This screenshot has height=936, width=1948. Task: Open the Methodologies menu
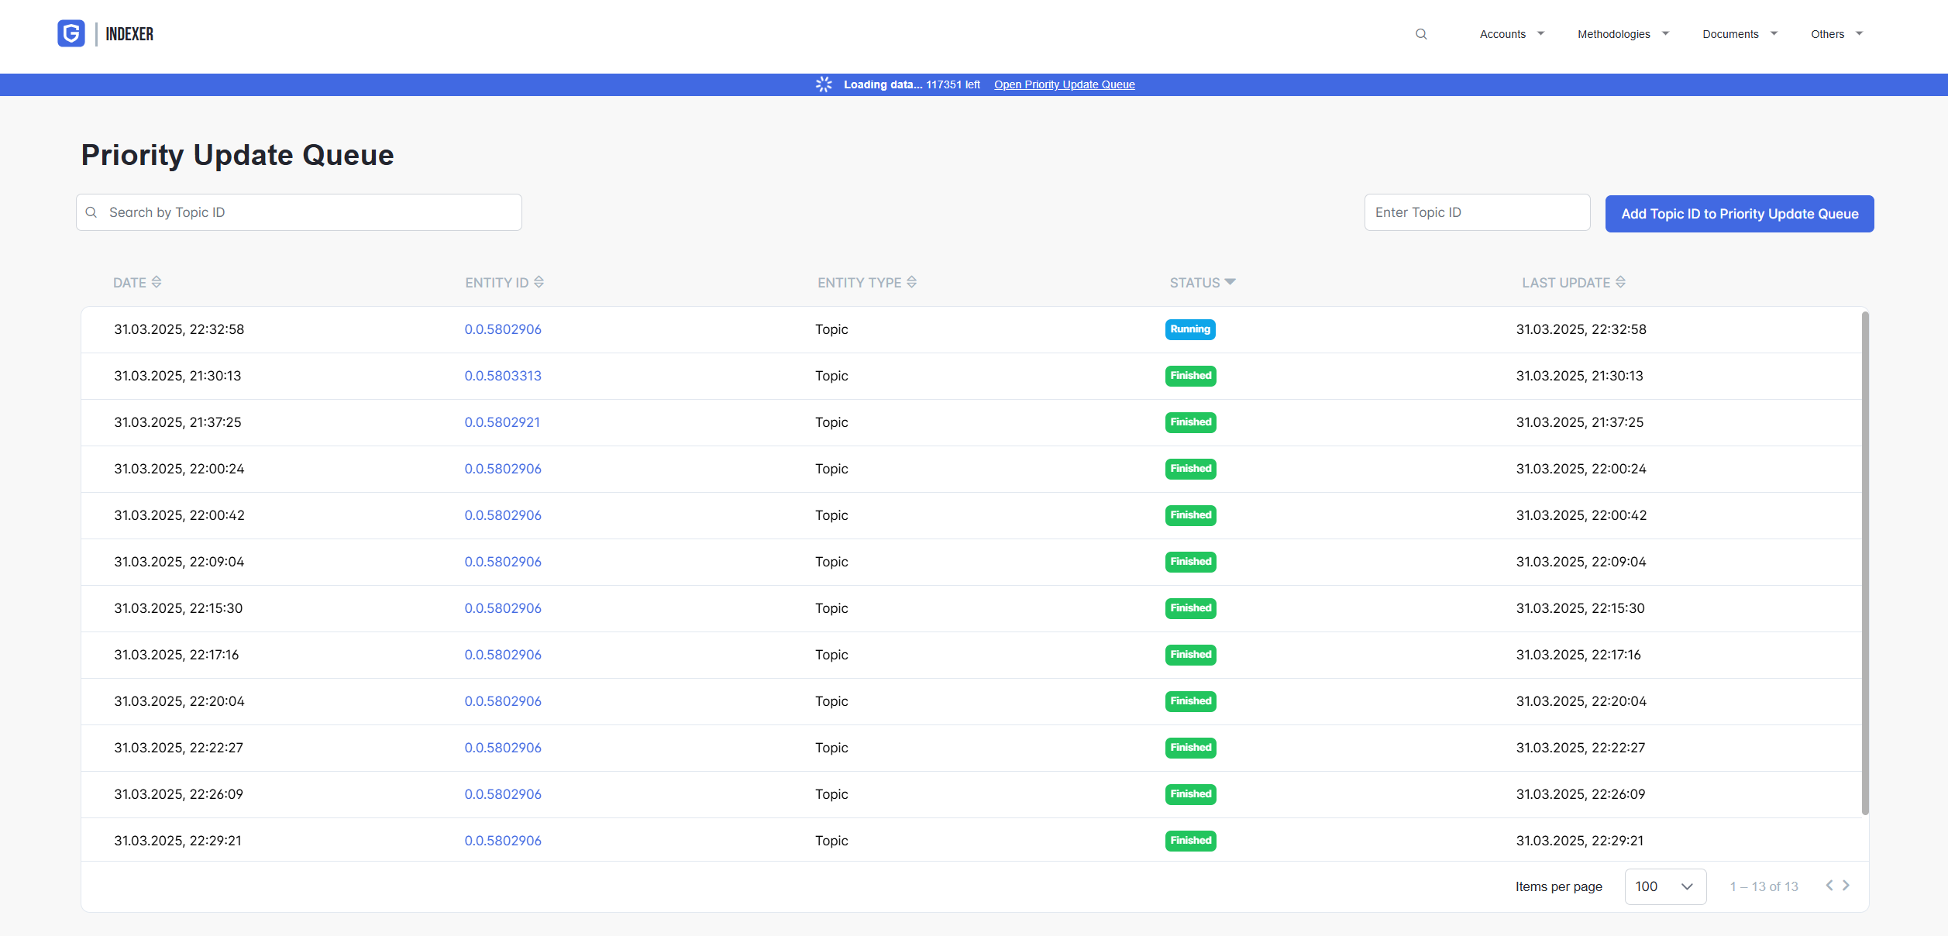[1623, 34]
